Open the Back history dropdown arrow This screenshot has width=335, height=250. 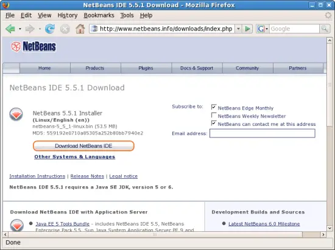[x=20, y=29]
